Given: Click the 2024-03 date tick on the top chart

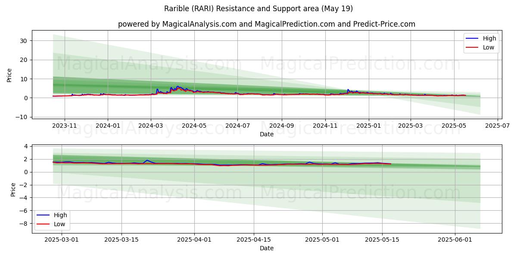Looking at the screenshot, I should click(151, 126).
